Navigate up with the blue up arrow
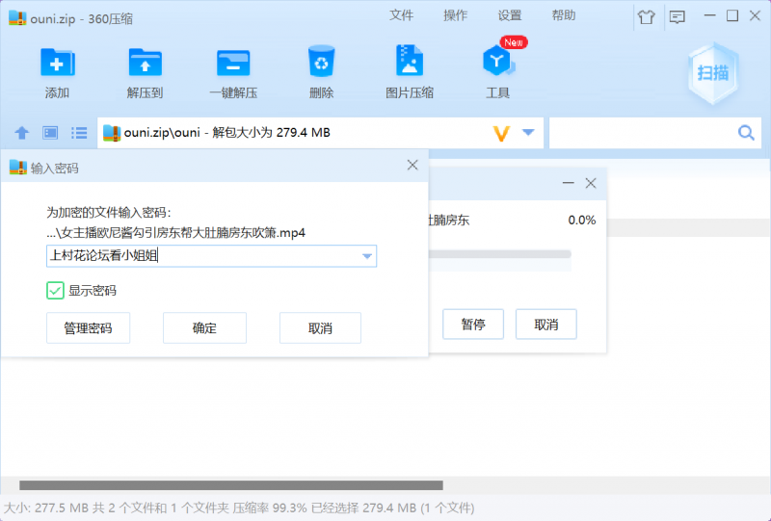This screenshot has width=771, height=521. coord(21,133)
